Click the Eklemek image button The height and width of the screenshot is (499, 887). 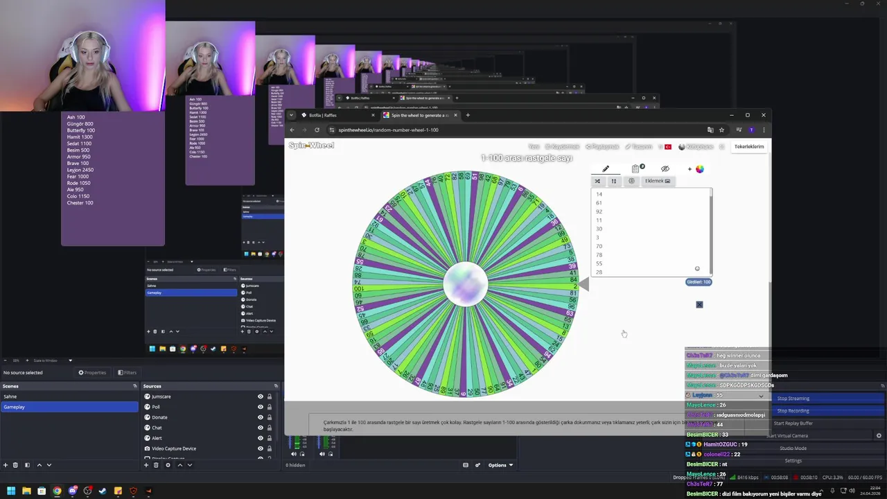click(658, 181)
